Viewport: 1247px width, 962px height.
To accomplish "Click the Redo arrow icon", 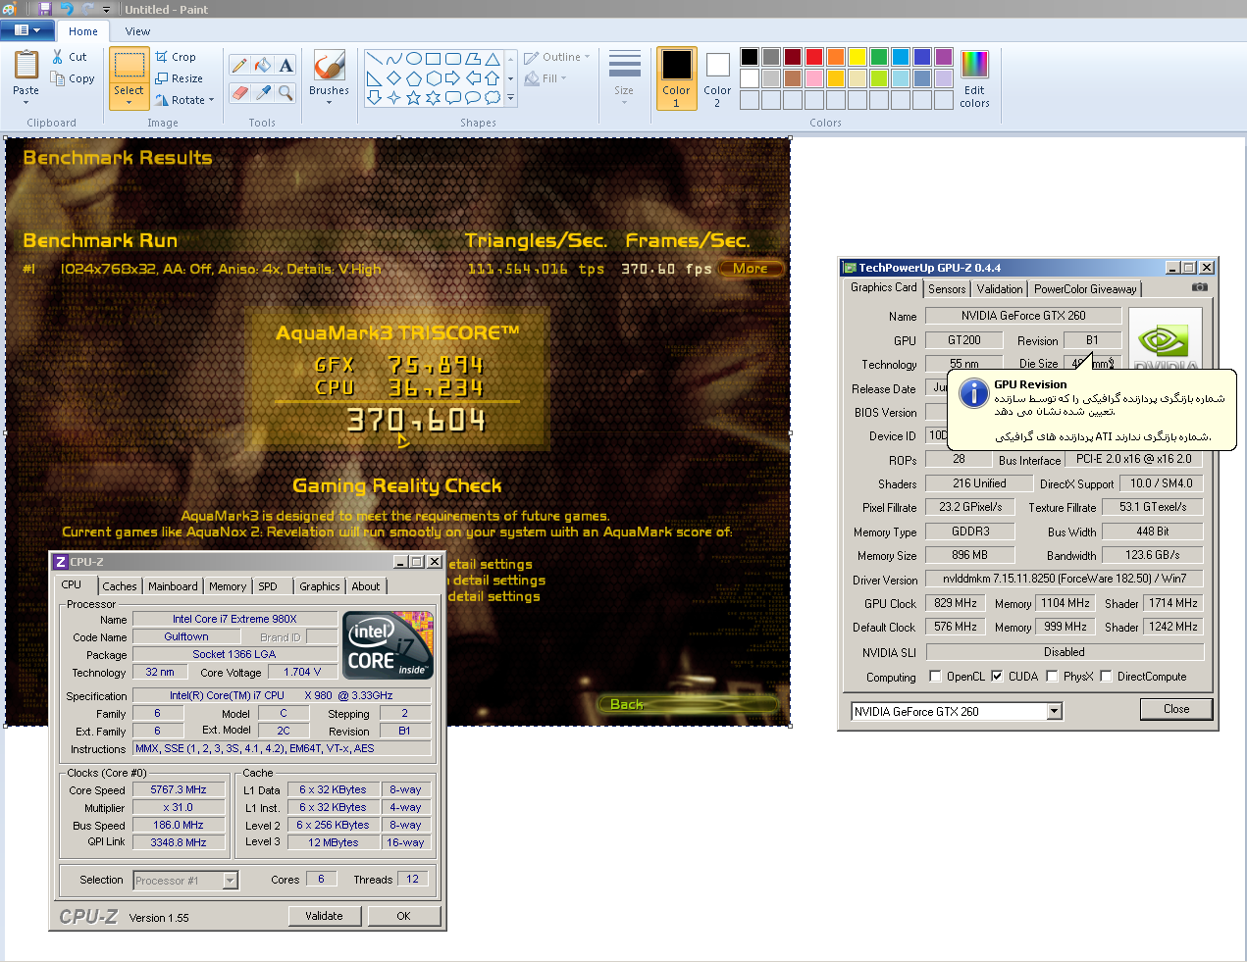I will click(x=87, y=9).
